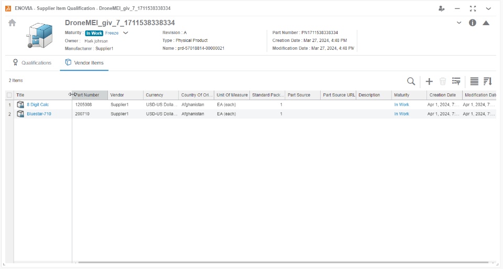Viewport: 503px width, 269px height.
Task: Open the 8 Digit Calc item link
Action: (38, 105)
